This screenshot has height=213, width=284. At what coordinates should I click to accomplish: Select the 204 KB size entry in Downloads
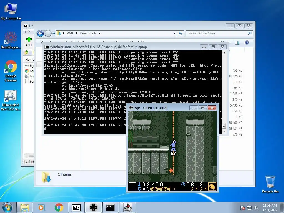click(237, 88)
